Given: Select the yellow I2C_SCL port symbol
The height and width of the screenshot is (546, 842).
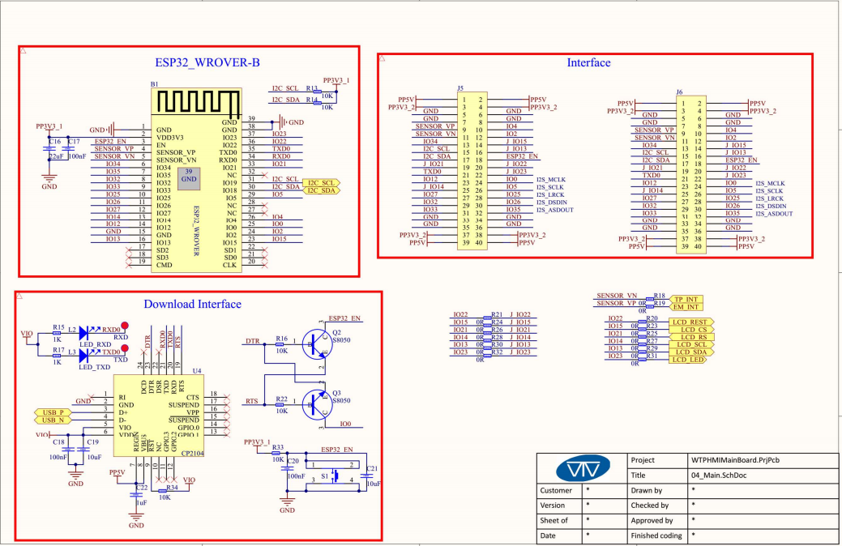Looking at the screenshot, I should pos(321,183).
